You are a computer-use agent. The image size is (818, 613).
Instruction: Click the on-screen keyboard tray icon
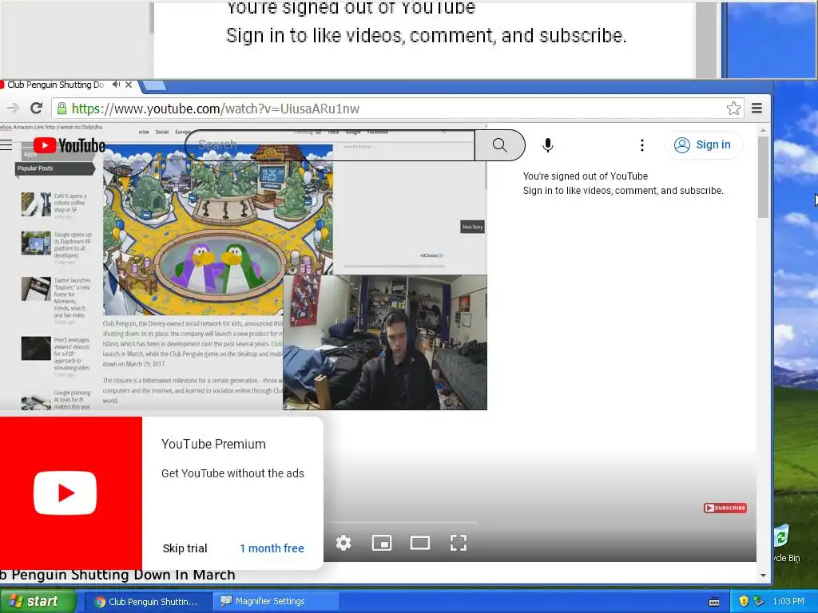click(x=714, y=602)
